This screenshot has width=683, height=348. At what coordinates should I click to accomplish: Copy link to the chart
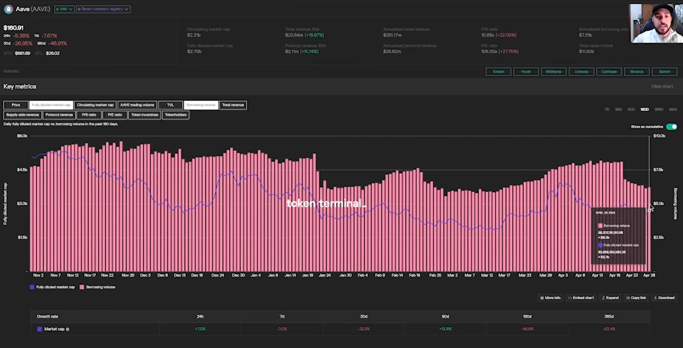[x=636, y=298]
